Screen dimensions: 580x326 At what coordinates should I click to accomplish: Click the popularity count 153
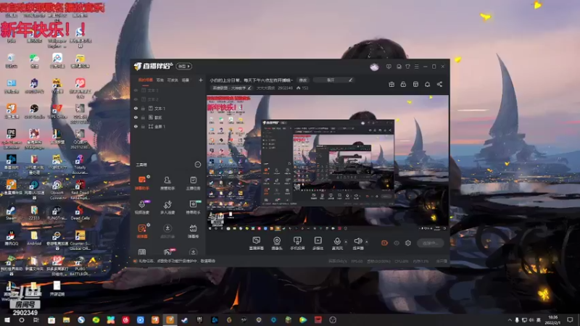tap(304, 88)
